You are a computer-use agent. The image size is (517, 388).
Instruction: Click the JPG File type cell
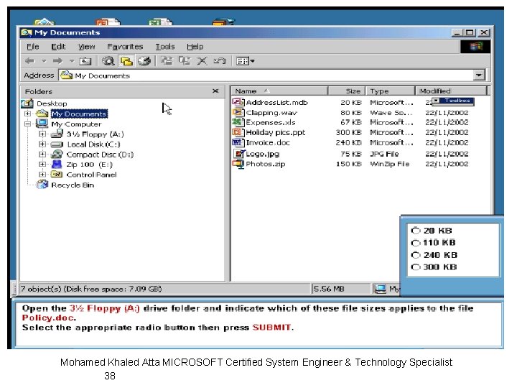click(384, 154)
